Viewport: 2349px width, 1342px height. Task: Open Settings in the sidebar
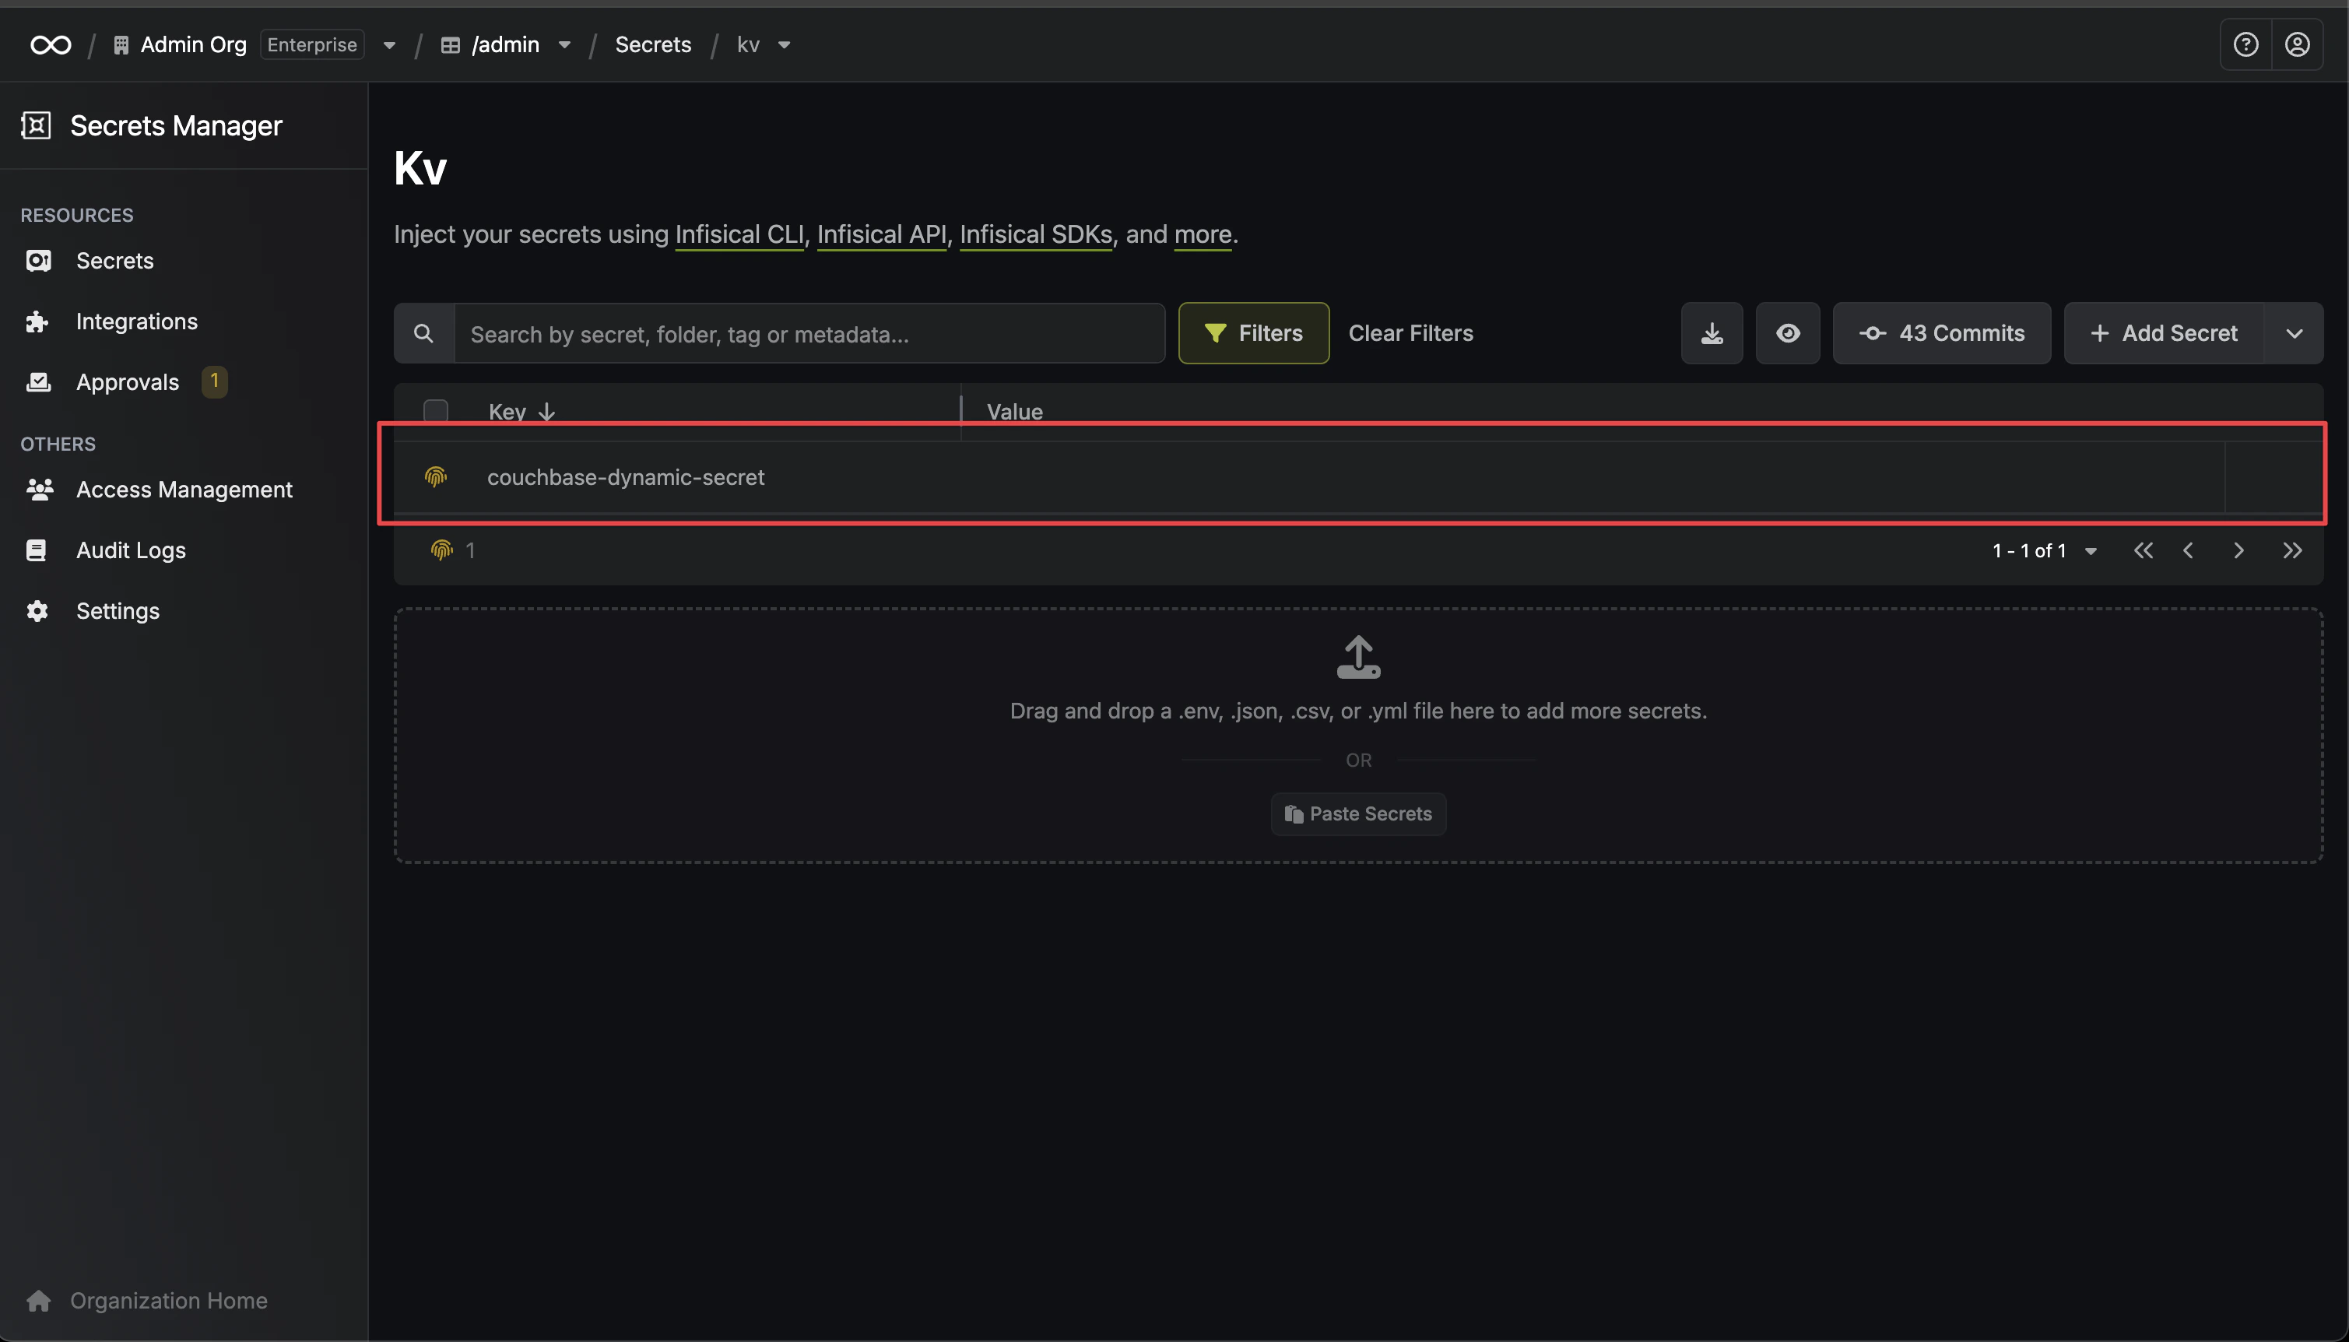(118, 611)
